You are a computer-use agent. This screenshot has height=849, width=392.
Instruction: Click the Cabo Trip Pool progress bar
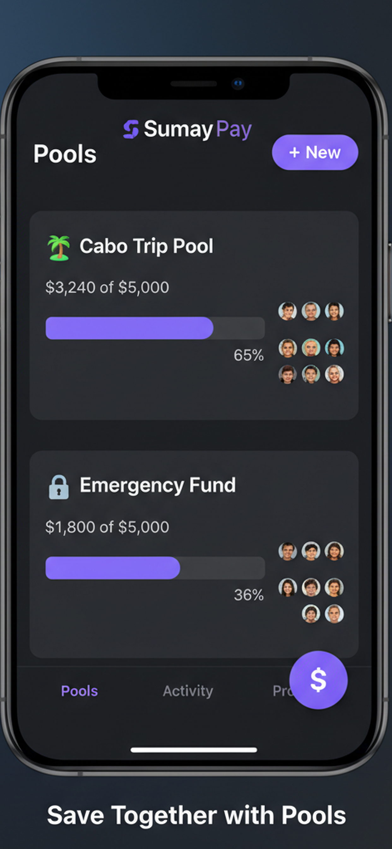pos(155,328)
